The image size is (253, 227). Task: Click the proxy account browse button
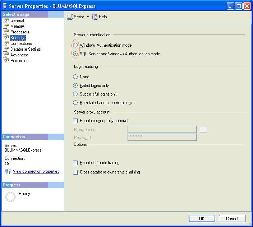pyautogui.click(x=203, y=129)
